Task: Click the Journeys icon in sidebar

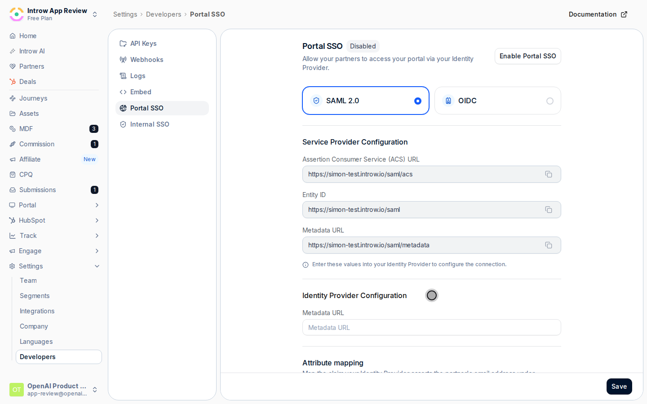Action: click(13, 98)
